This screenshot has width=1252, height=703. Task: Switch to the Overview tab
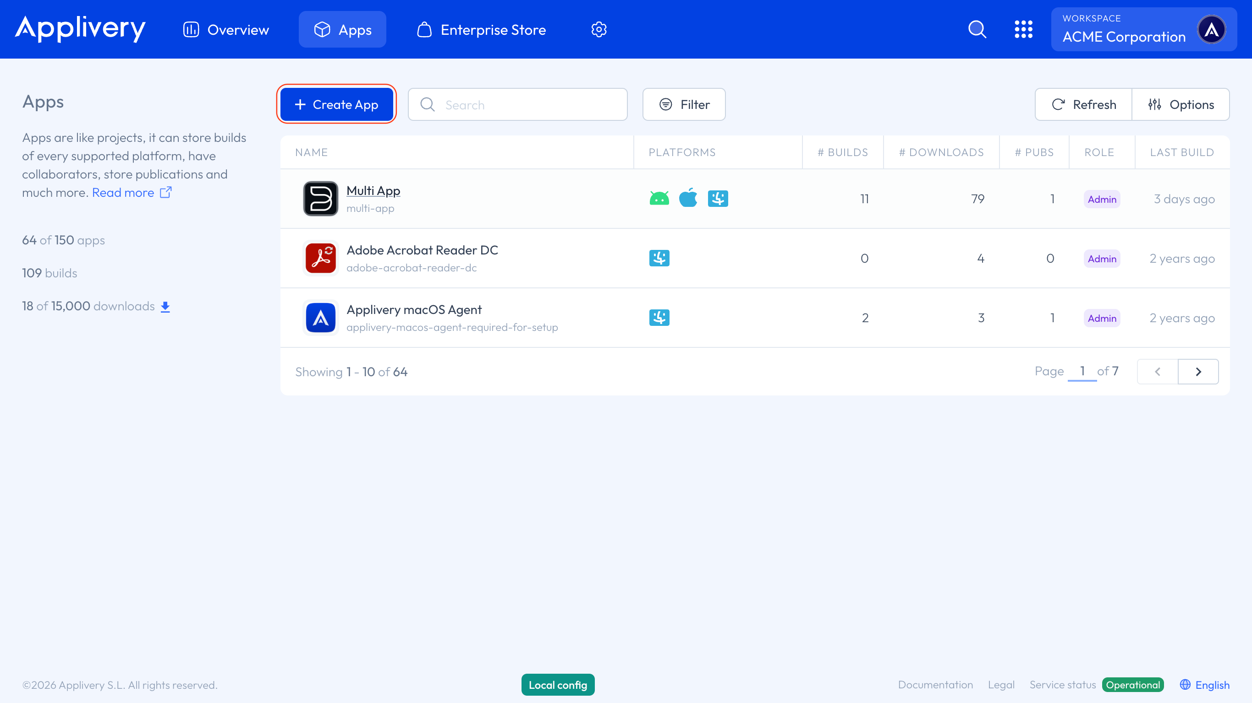point(225,29)
